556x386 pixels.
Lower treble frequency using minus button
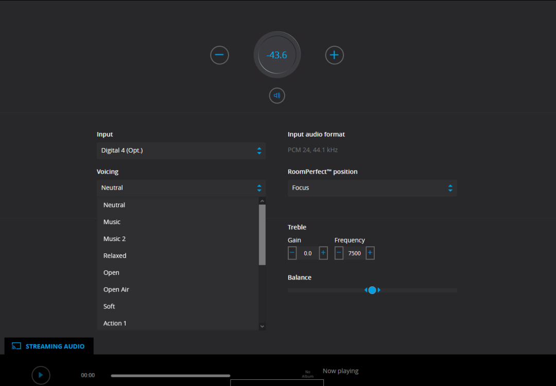[x=339, y=253]
